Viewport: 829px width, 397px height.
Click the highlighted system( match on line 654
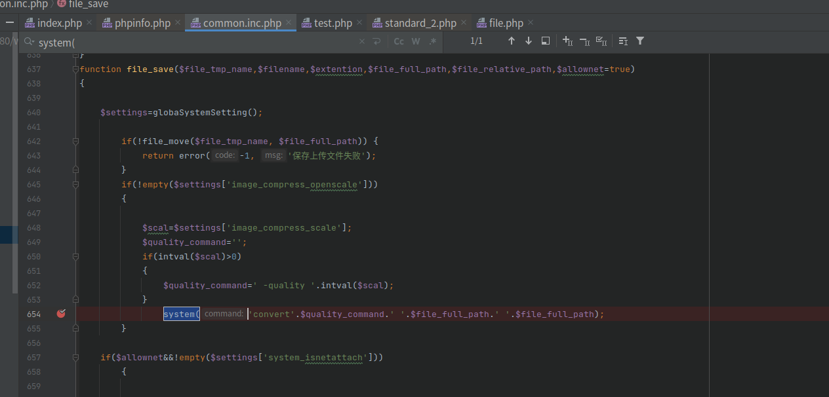[x=182, y=314]
